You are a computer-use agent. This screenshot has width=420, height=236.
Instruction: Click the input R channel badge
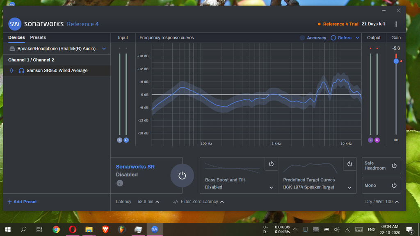coord(126,140)
